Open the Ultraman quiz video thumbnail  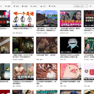tap(23, 19)
